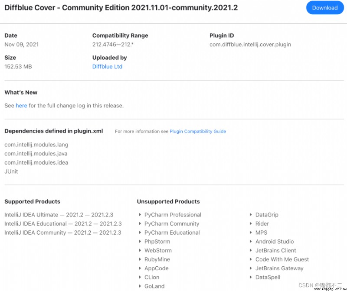
Task: Expand the PyCharm Educational entry
Action: (x=169, y=233)
